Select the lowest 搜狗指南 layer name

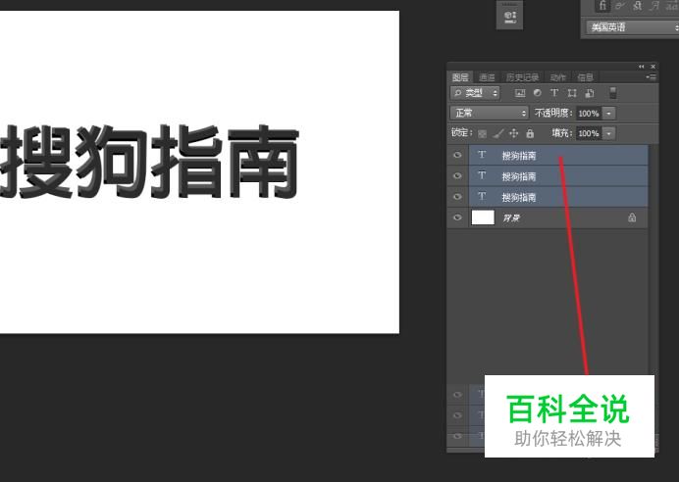pyautogui.click(x=519, y=197)
